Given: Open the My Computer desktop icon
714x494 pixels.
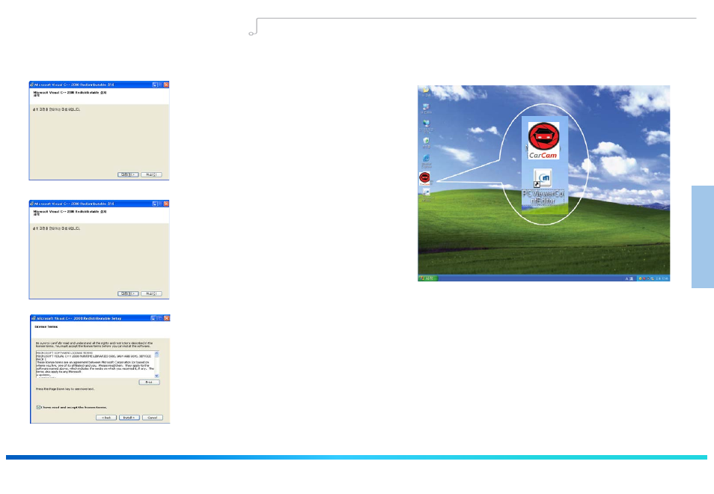Looking at the screenshot, I should pyautogui.click(x=426, y=109).
